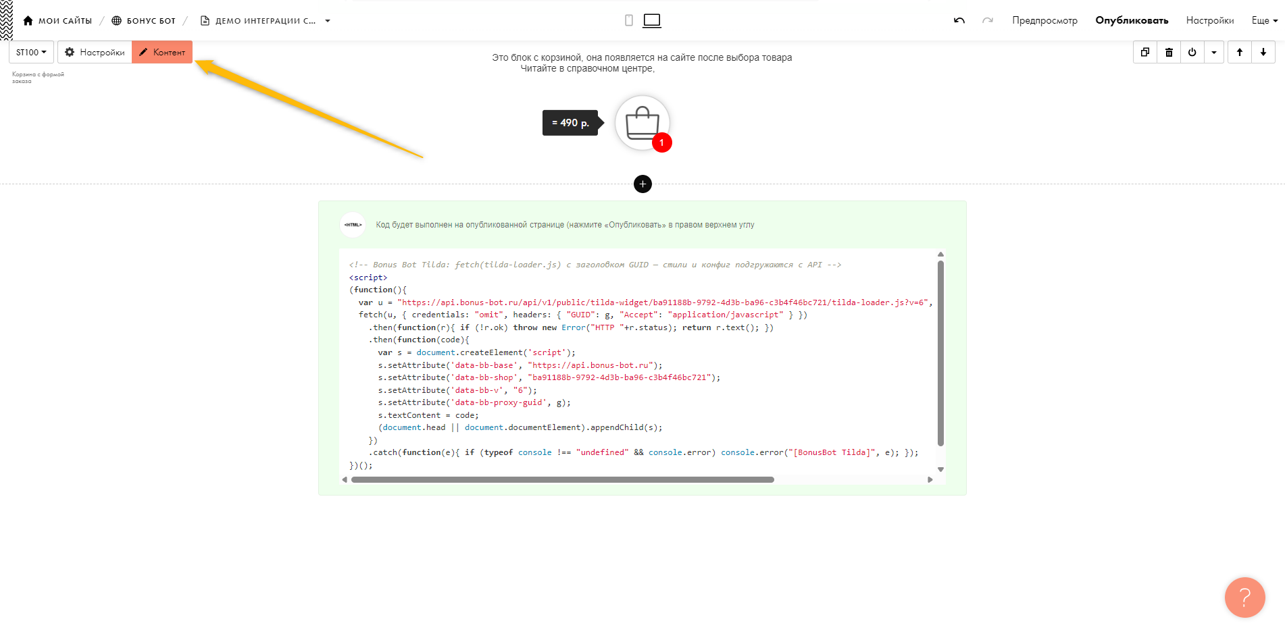1285x638 pixels.
Task: Open Предпросмотр of the page
Action: pyautogui.click(x=1044, y=20)
